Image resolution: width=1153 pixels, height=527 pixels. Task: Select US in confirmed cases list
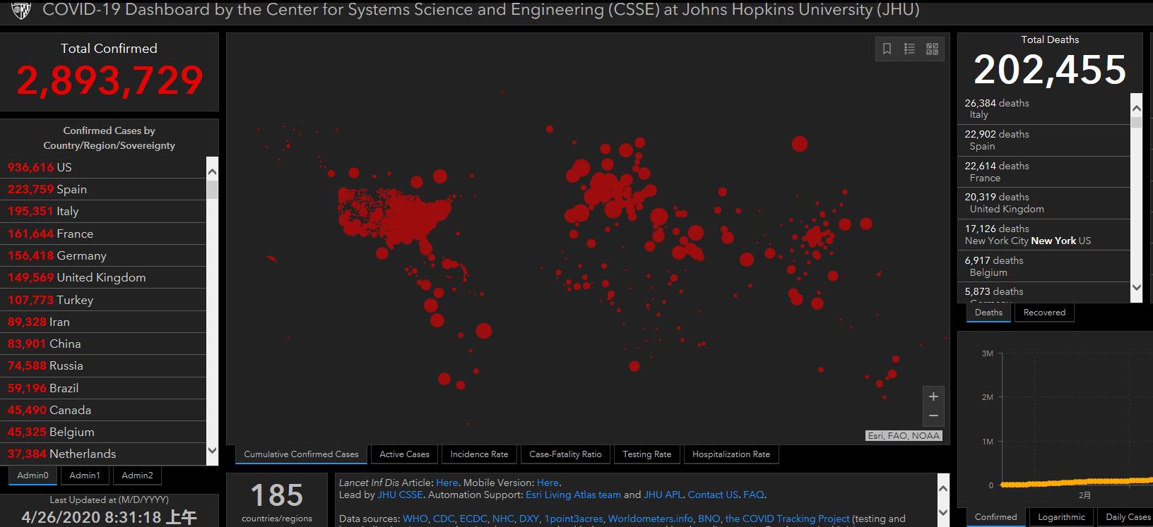tap(103, 167)
